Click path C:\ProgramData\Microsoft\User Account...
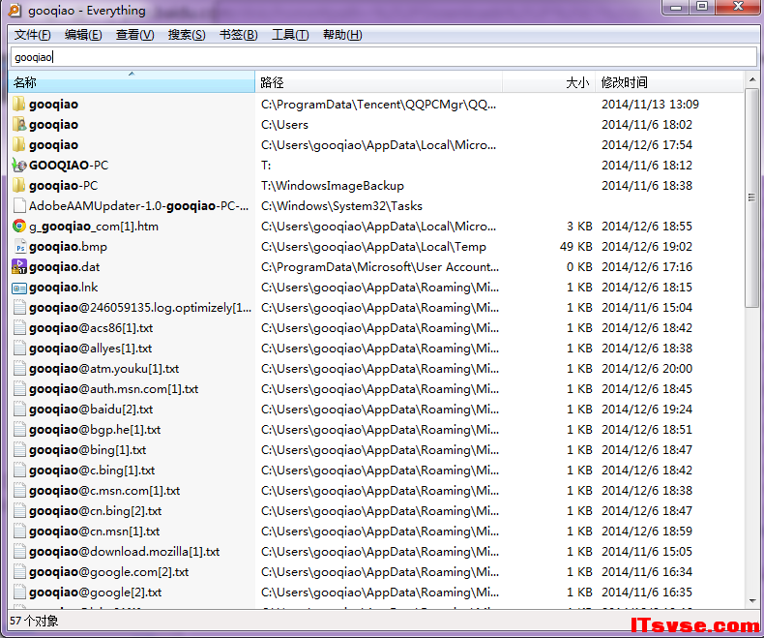 (379, 267)
